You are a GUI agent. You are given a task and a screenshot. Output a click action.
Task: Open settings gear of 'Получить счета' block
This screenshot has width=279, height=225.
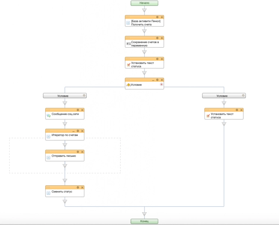157,17
